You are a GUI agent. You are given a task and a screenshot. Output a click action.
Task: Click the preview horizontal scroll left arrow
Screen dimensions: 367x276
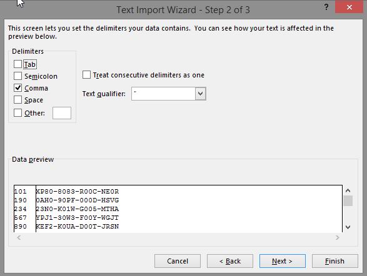19,238
